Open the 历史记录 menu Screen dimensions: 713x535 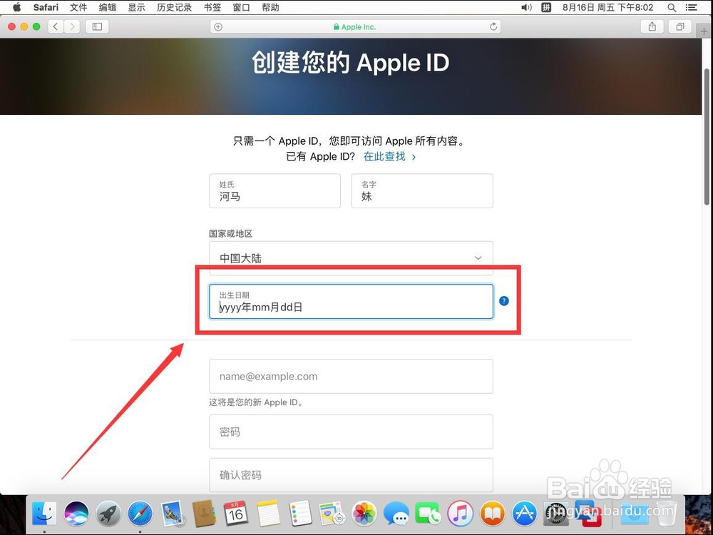click(x=174, y=7)
